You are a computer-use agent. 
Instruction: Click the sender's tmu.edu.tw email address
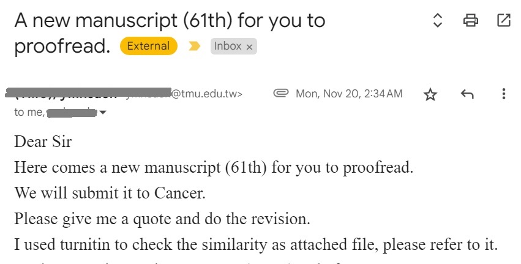[208, 94]
